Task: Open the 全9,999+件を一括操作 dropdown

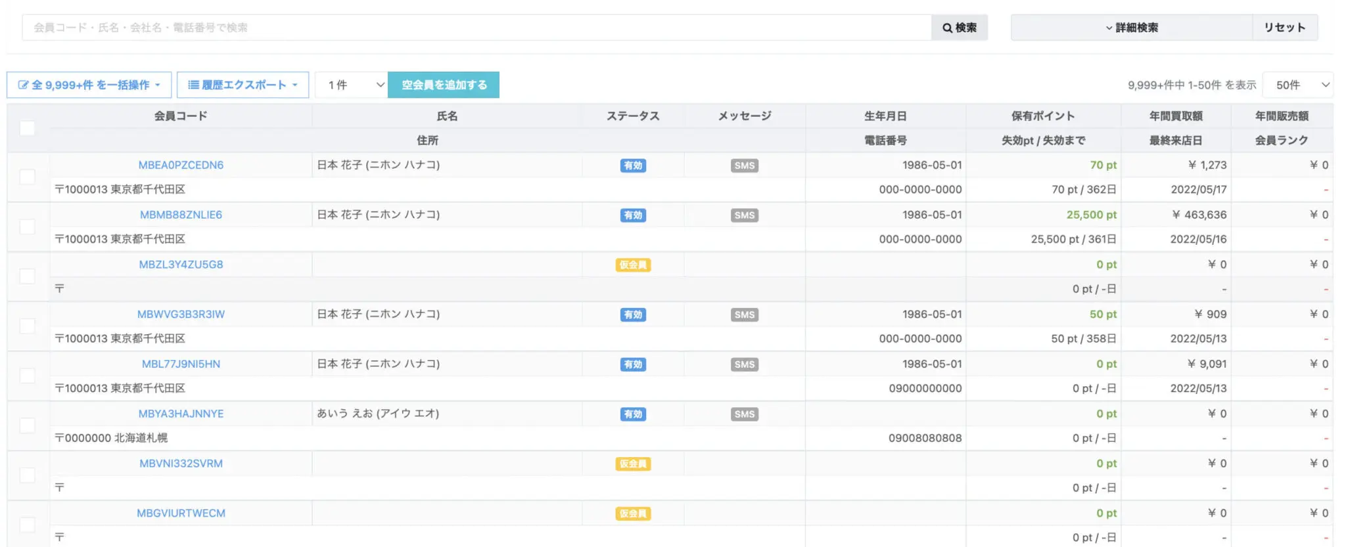Action: coord(89,85)
